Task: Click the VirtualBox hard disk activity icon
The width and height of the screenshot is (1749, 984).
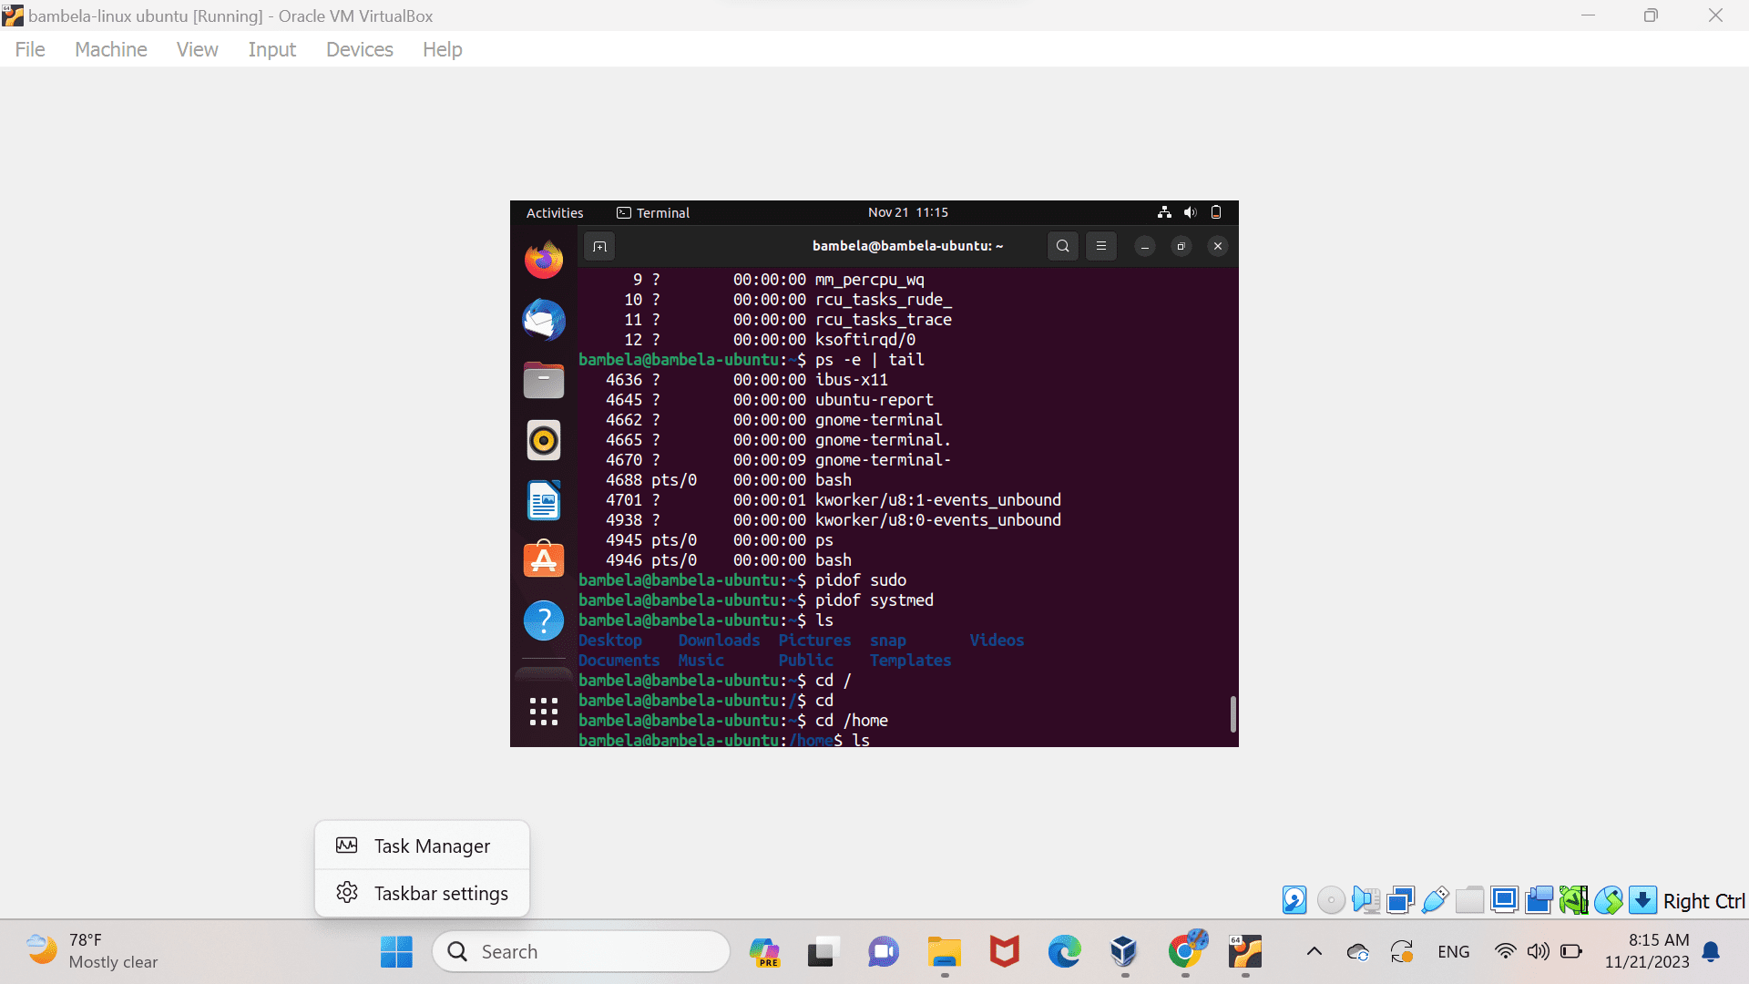Action: [1294, 900]
